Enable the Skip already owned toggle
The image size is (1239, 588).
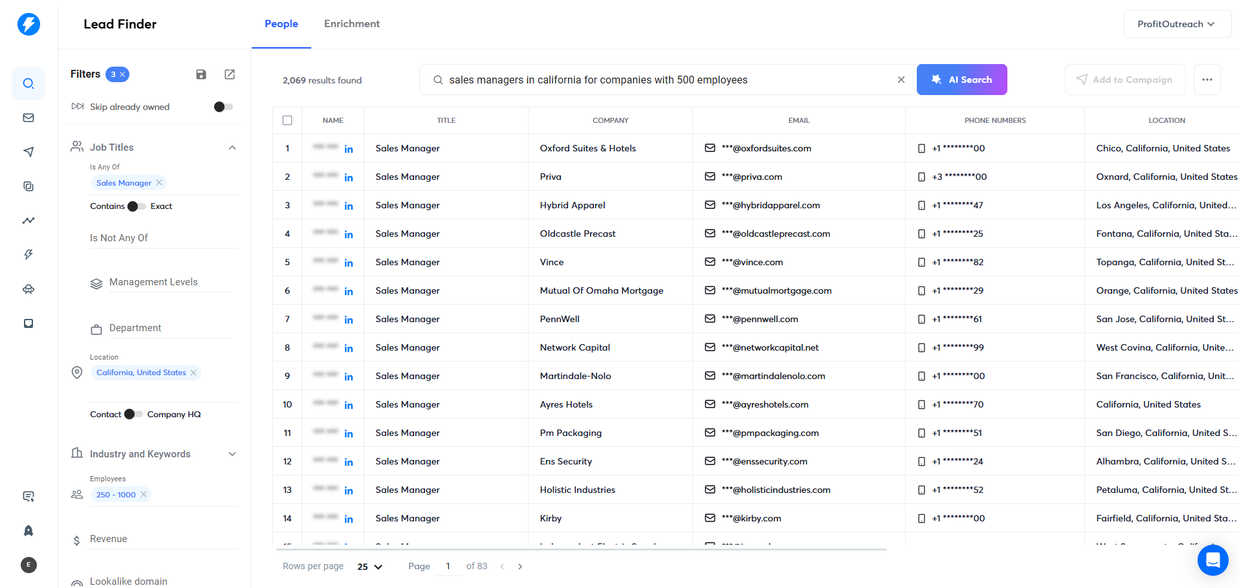(223, 107)
